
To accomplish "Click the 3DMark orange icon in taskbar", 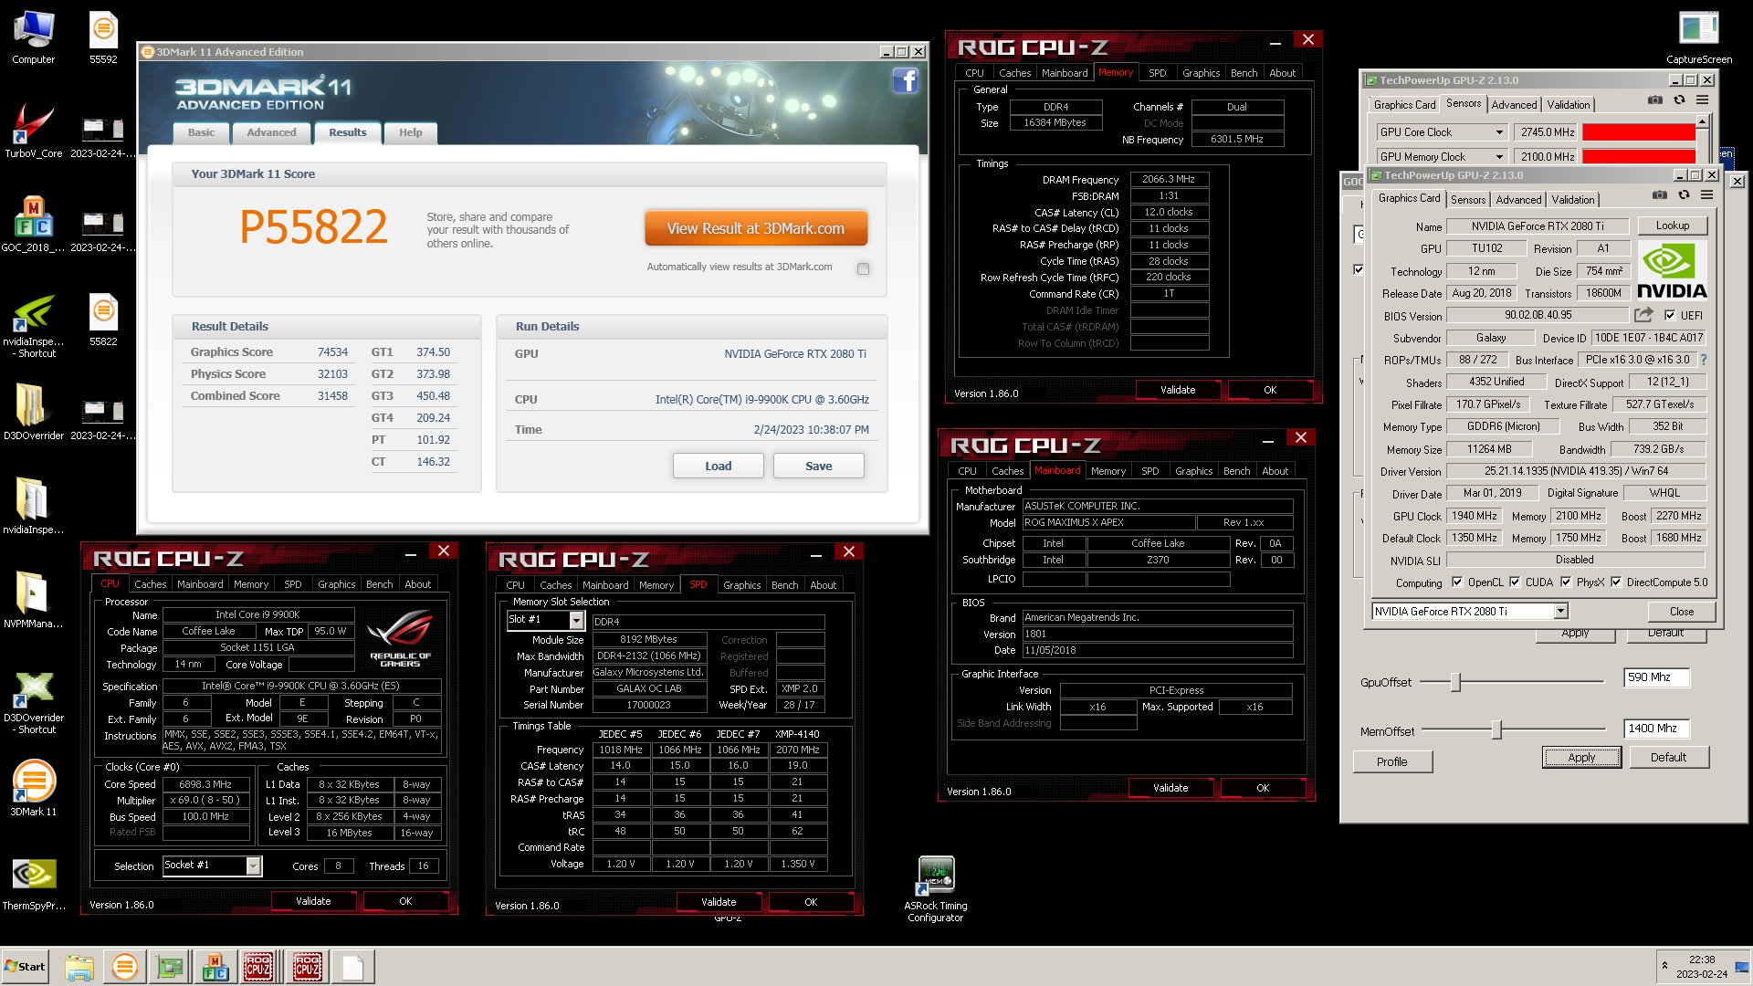I will click(124, 967).
